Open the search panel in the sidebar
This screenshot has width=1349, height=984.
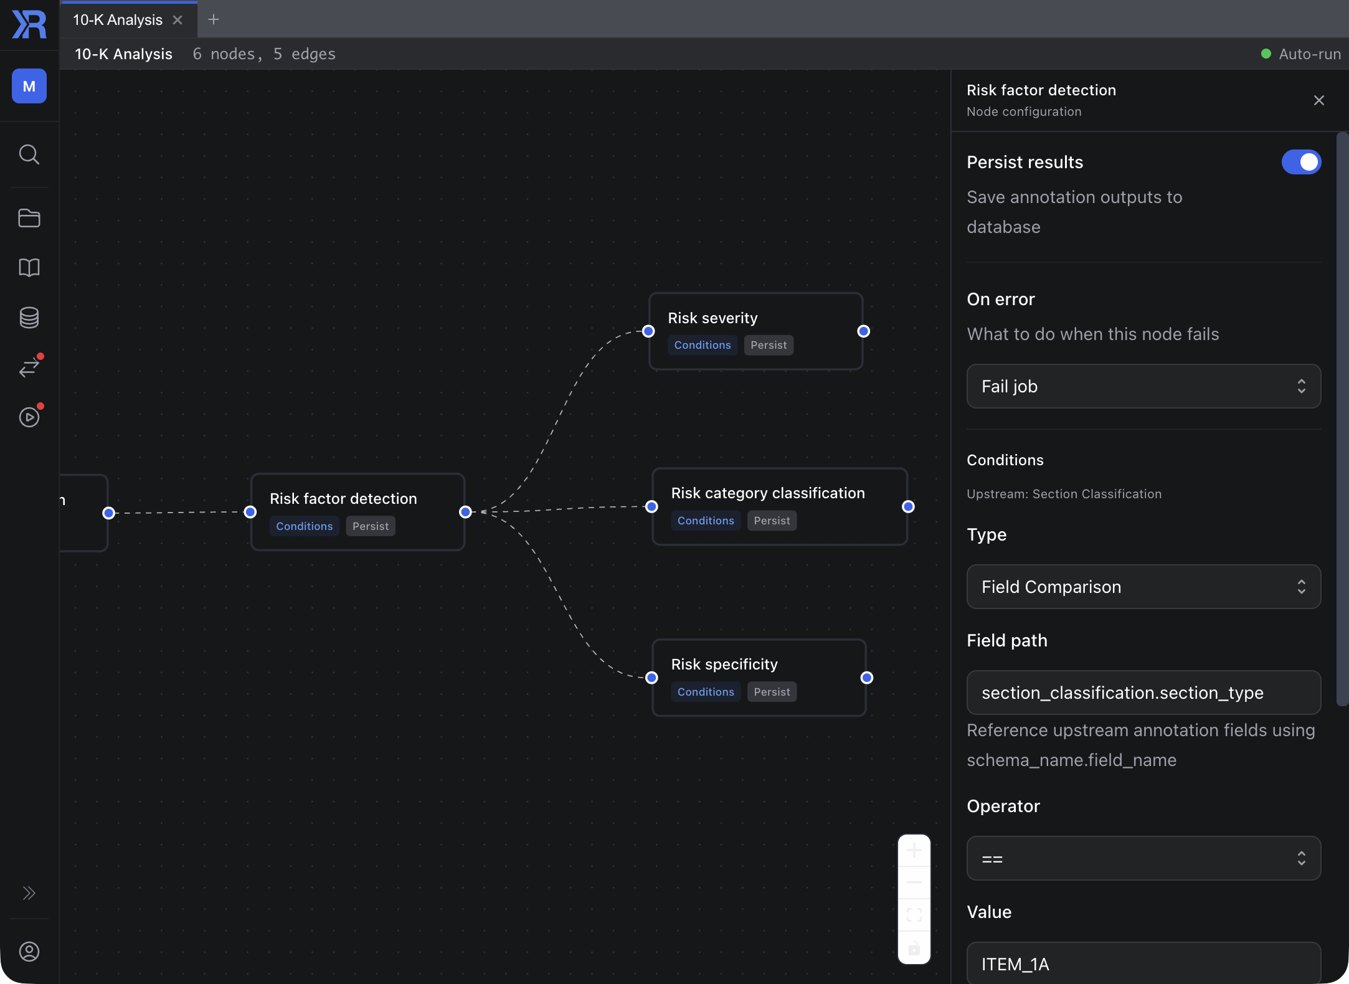(x=29, y=154)
